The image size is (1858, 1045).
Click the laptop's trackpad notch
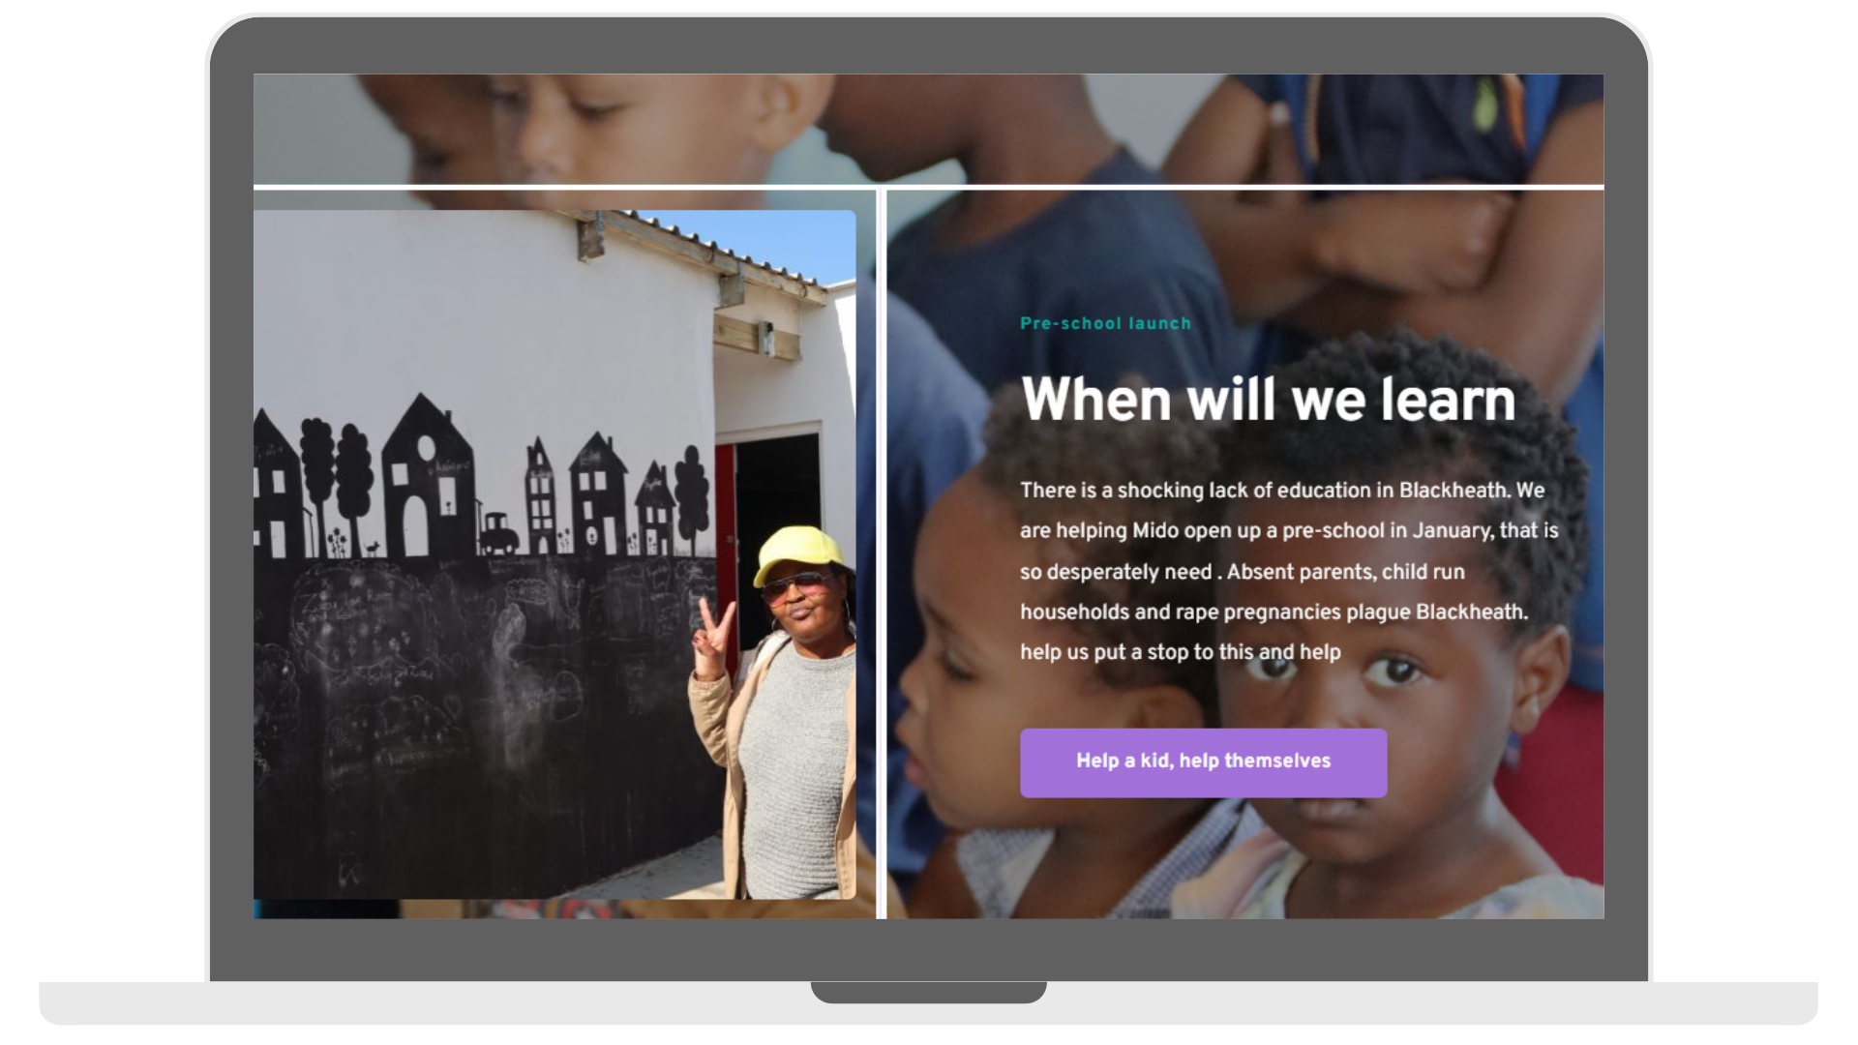coord(928,992)
